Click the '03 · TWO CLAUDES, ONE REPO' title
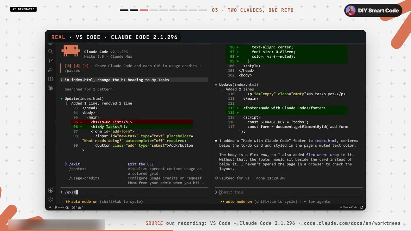The height and width of the screenshot is (231, 411). [x=253, y=10]
